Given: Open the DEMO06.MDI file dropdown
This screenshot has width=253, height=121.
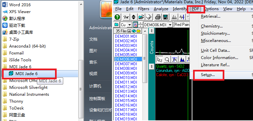Looking at the screenshot, I should pyautogui.click(x=170, y=25).
